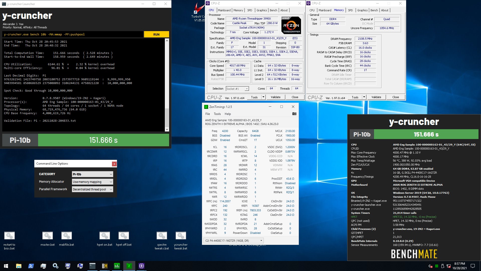The width and height of the screenshot is (481, 271).
Task: Open the gears settings taskbar icon
Action: [55, 266]
